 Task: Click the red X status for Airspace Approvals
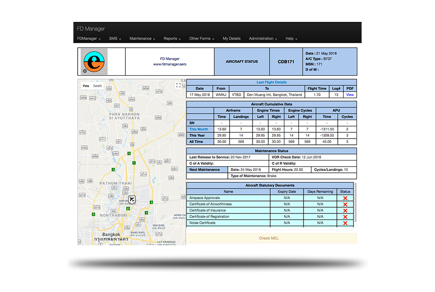pyautogui.click(x=345, y=198)
